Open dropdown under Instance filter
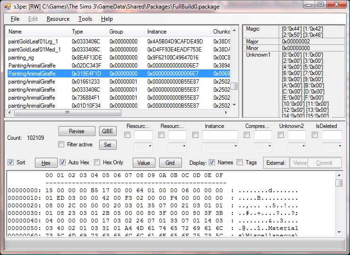 (220, 147)
